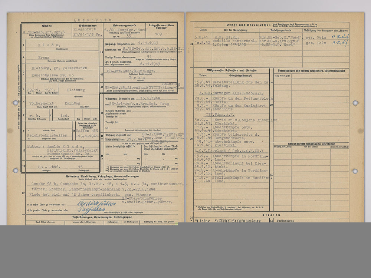Click the 'Strafen' section heading
This screenshot has width=371, height=278.
point(272,215)
